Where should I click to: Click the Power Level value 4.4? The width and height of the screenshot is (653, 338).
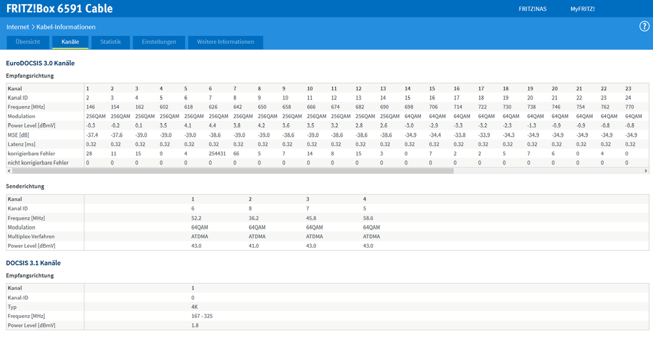213,126
